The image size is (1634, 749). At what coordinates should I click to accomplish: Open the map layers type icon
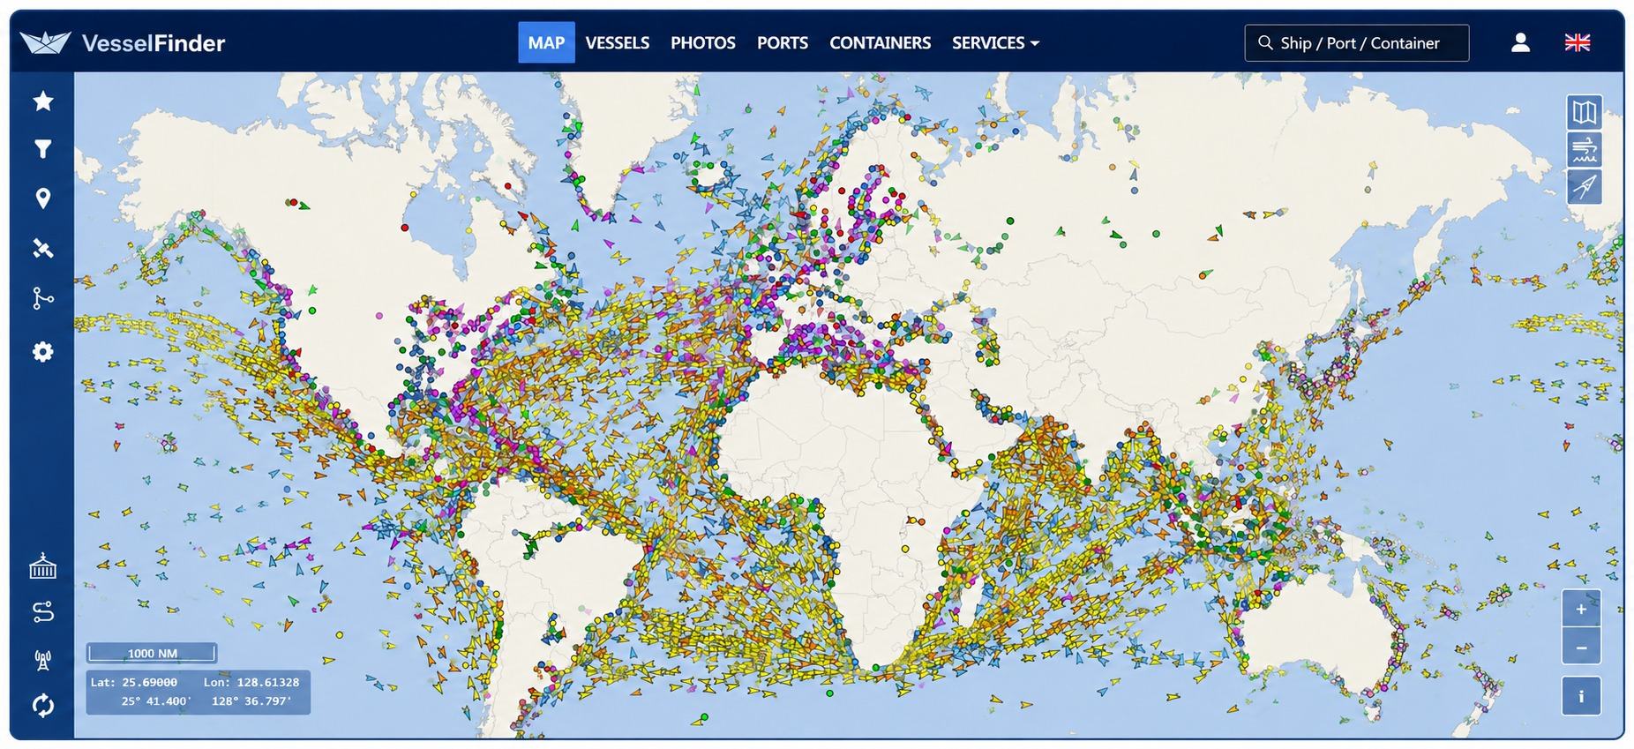click(x=1585, y=112)
